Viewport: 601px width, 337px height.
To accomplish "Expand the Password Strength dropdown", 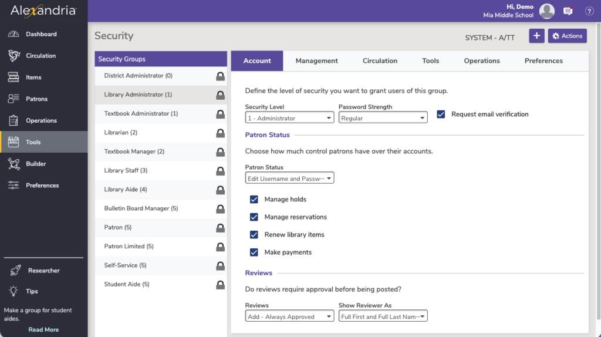I will [x=383, y=118].
